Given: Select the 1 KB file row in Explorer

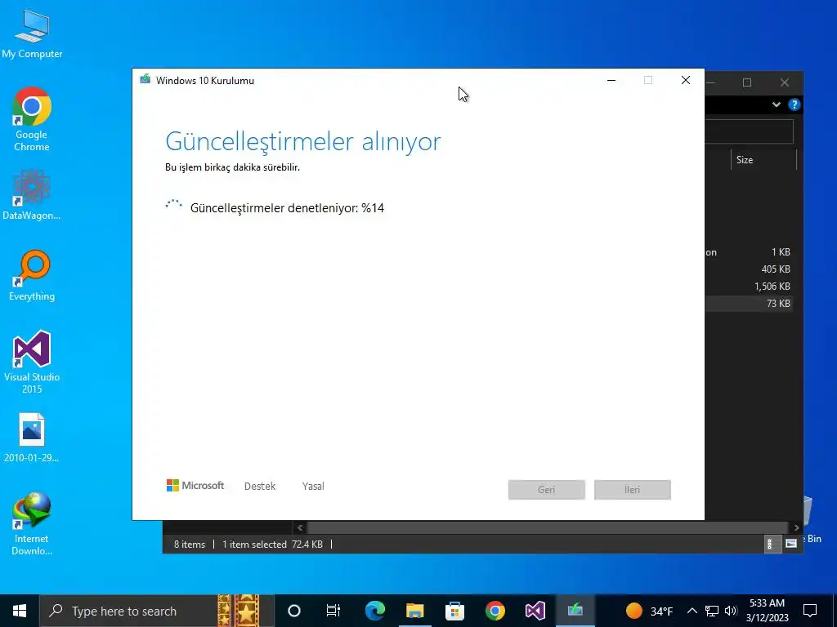Looking at the screenshot, I should 749,252.
